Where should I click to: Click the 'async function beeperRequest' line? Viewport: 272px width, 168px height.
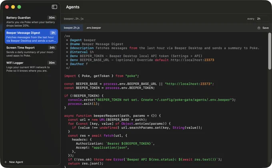click(x=112, y=116)
